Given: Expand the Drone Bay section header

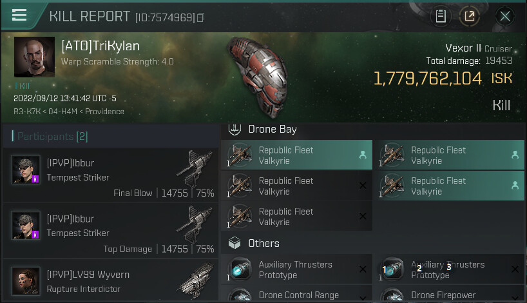Looking at the screenshot, I should [273, 130].
